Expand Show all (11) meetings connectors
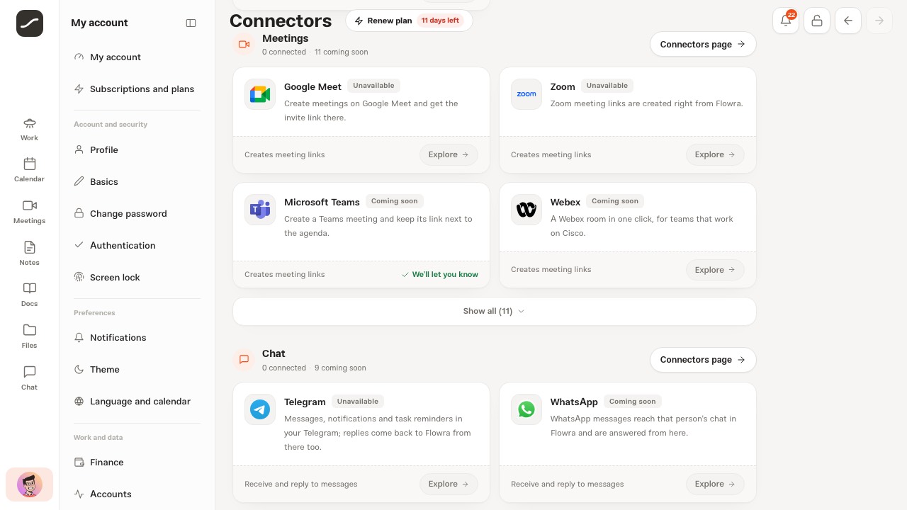907x510 pixels. [495, 311]
